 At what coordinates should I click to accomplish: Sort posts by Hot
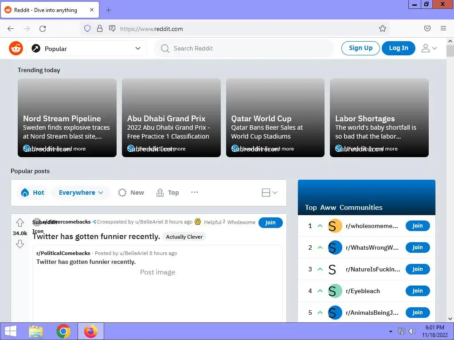[33, 193]
